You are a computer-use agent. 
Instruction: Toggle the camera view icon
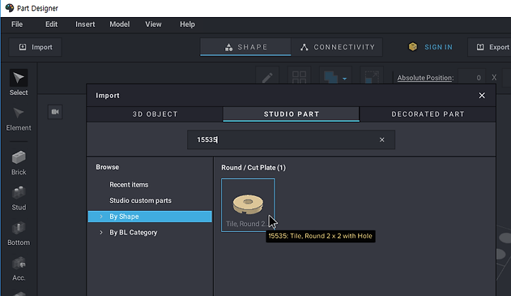[55, 112]
